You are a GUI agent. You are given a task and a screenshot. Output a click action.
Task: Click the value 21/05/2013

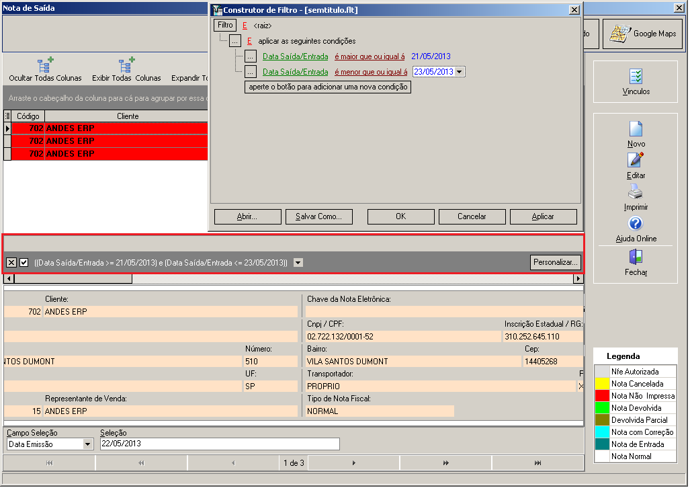point(431,56)
